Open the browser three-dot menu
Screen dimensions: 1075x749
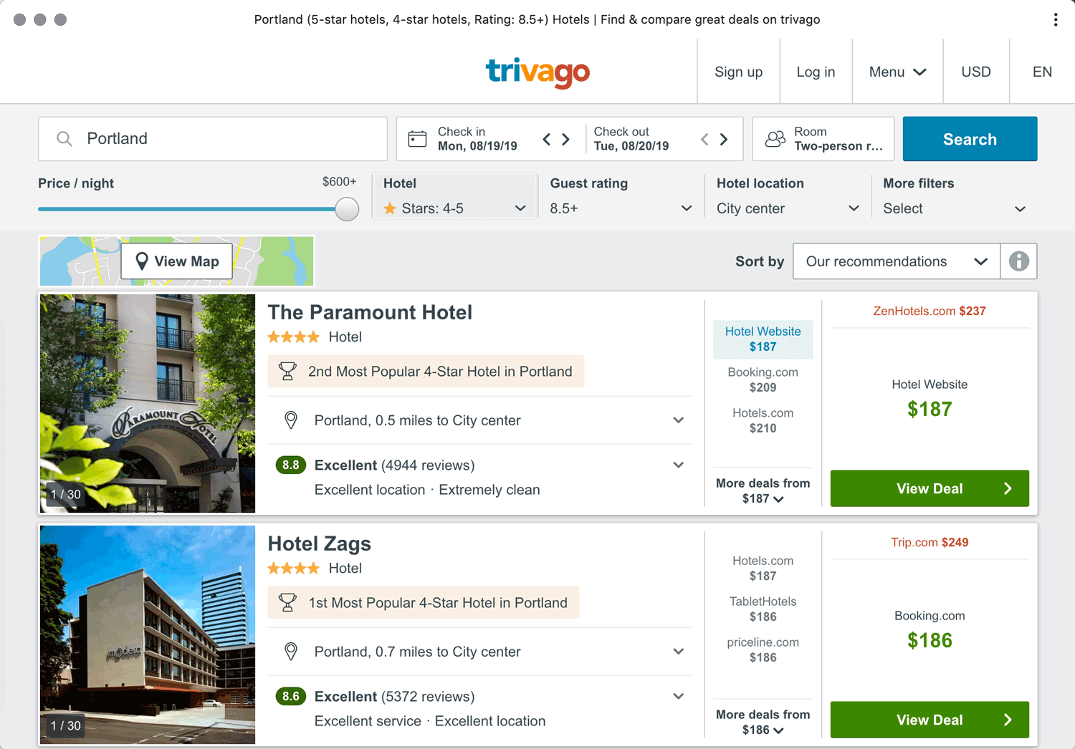pyautogui.click(x=1056, y=19)
